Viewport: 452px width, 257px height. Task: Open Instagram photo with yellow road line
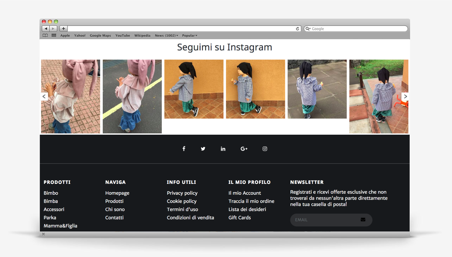click(x=132, y=97)
